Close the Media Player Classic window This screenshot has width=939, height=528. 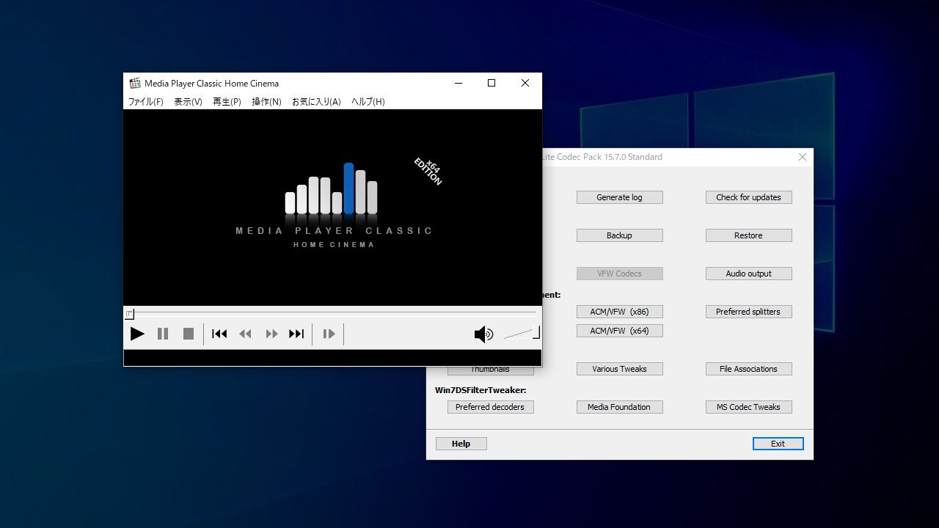click(x=525, y=83)
